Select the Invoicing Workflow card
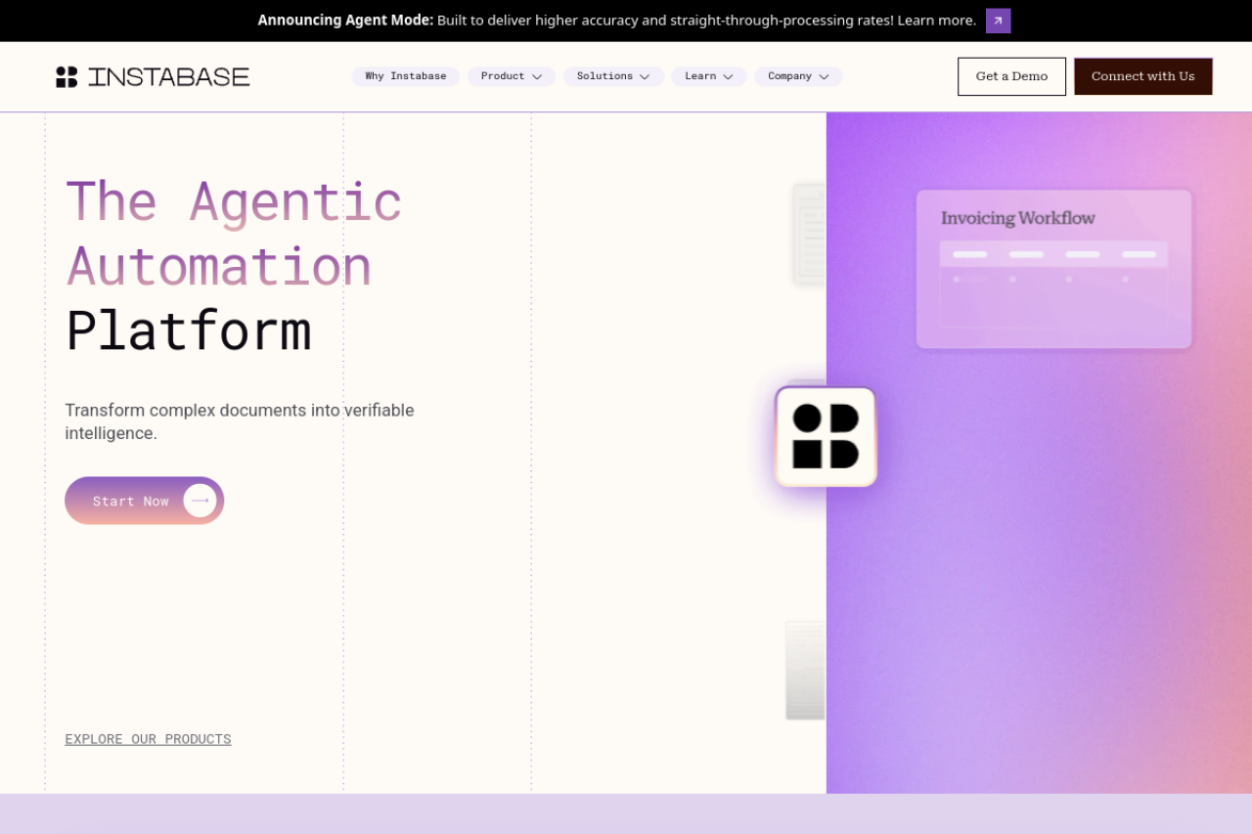This screenshot has width=1252, height=834. click(1053, 269)
